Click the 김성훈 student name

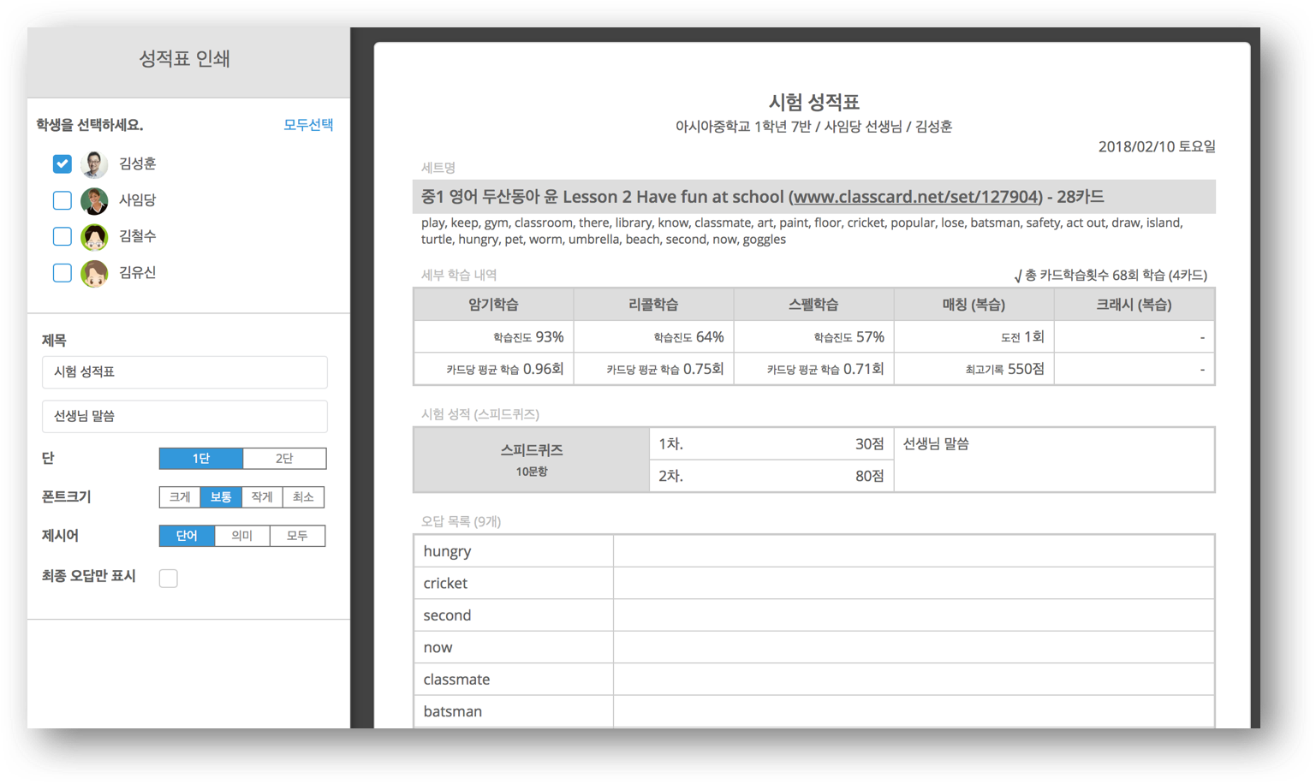(x=138, y=163)
